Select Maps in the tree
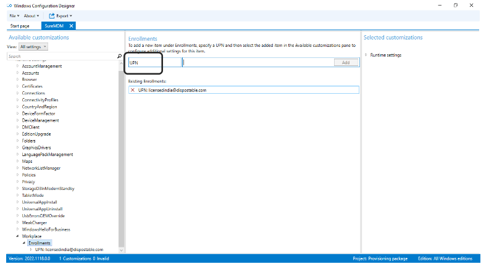 click(27, 161)
